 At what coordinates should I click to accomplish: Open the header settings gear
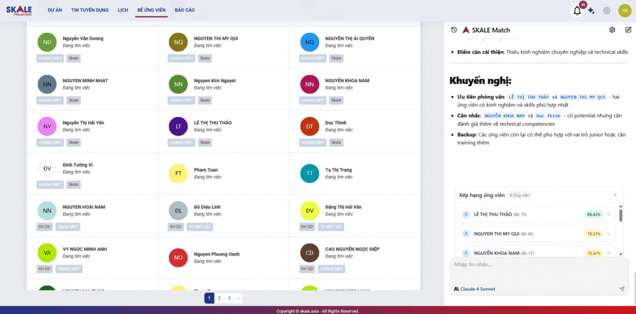pyautogui.click(x=607, y=11)
